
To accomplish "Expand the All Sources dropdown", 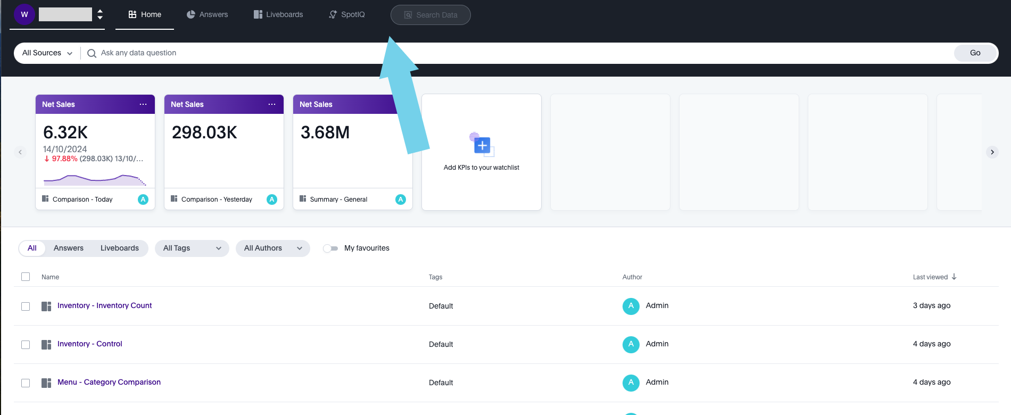I will 47,53.
